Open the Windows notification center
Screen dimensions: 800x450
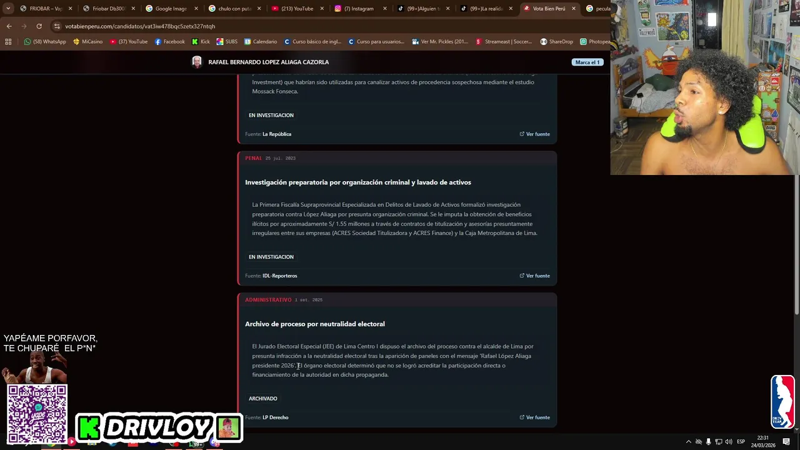click(786, 442)
